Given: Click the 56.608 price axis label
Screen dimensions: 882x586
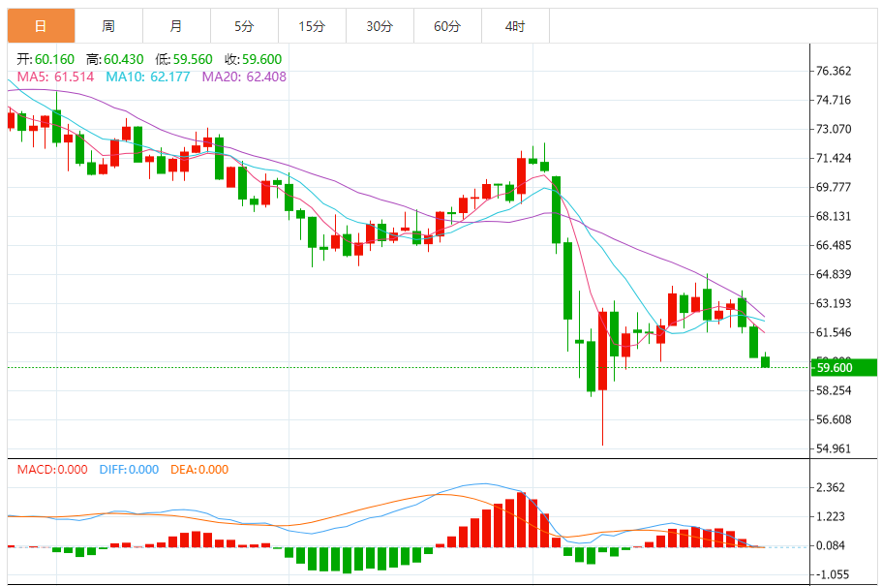Looking at the screenshot, I should (x=834, y=419).
